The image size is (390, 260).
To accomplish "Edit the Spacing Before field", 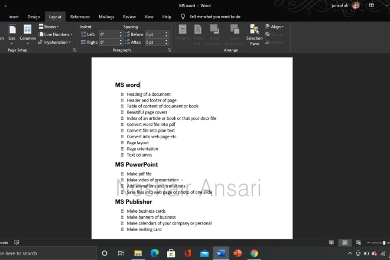I will 155,34.
